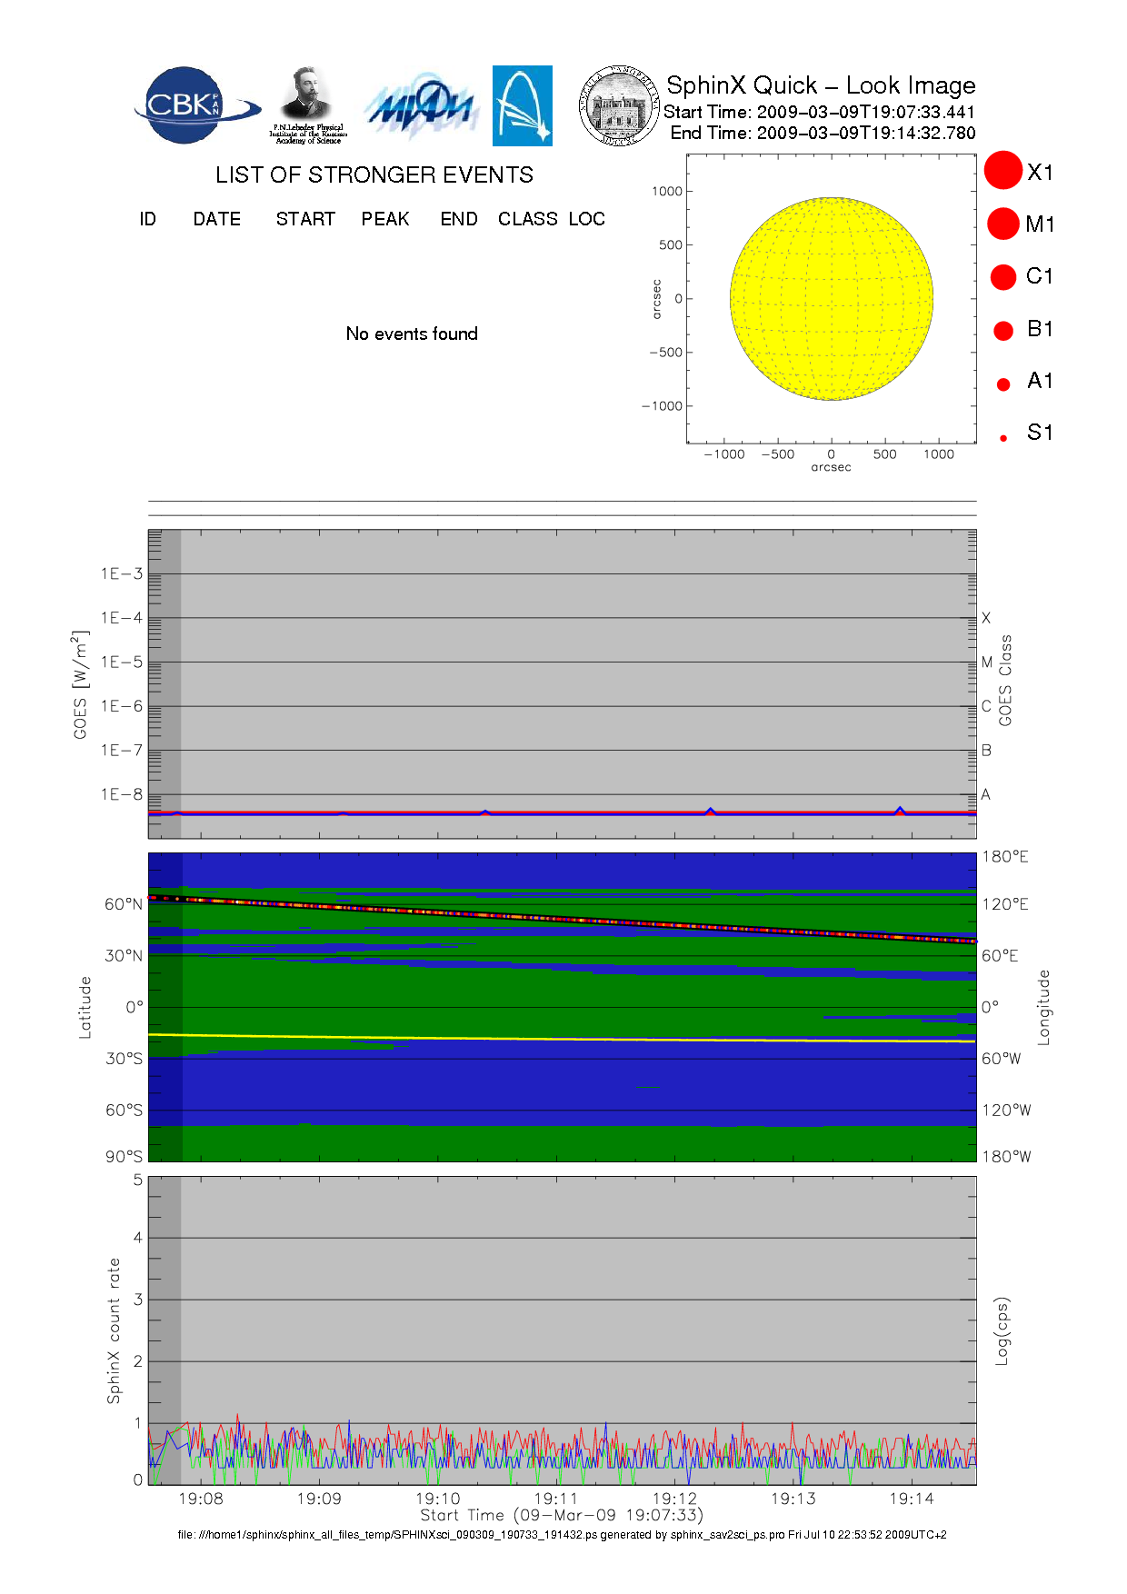Click the blue MIFI wave logo
Image resolution: width=1127 pixels, height=1594 pixels.
coord(421,107)
